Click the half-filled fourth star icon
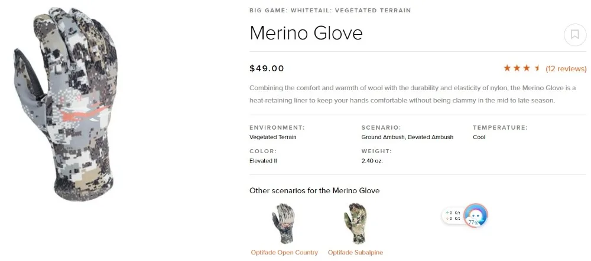The height and width of the screenshot is (261, 591). tap(537, 68)
